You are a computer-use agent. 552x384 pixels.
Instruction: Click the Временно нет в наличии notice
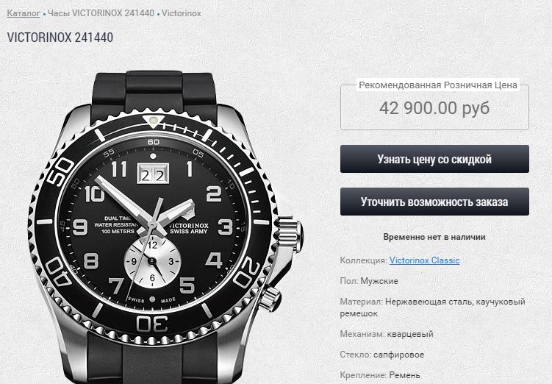tap(434, 237)
